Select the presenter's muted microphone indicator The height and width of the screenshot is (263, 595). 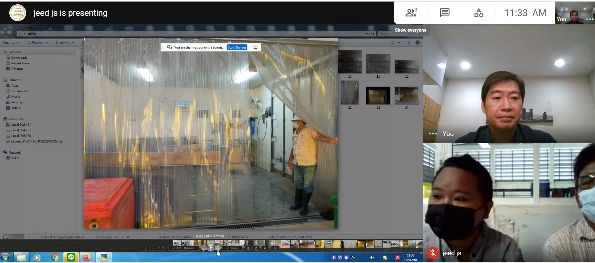click(x=433, y=253)
